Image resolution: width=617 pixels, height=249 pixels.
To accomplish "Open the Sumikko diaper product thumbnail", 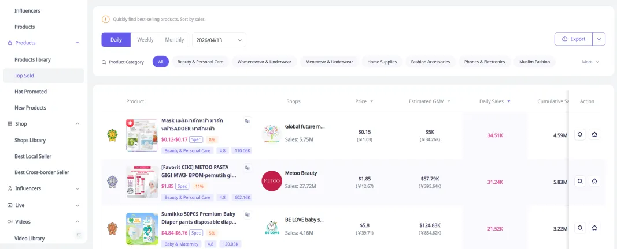I will click(142, 228).
